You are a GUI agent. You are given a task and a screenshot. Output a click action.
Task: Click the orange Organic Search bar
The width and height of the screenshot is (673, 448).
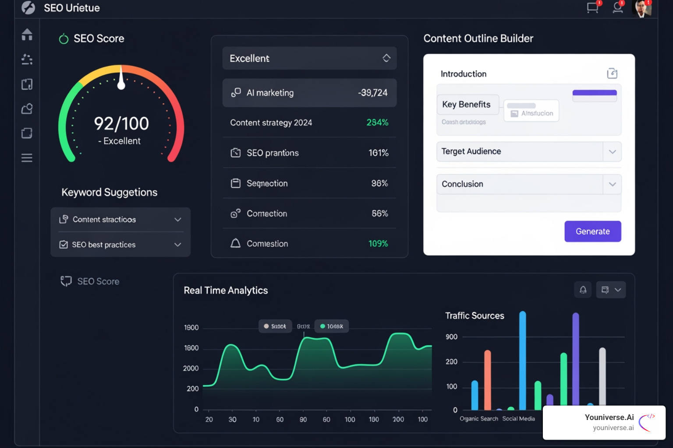click(x=487, y=380)
